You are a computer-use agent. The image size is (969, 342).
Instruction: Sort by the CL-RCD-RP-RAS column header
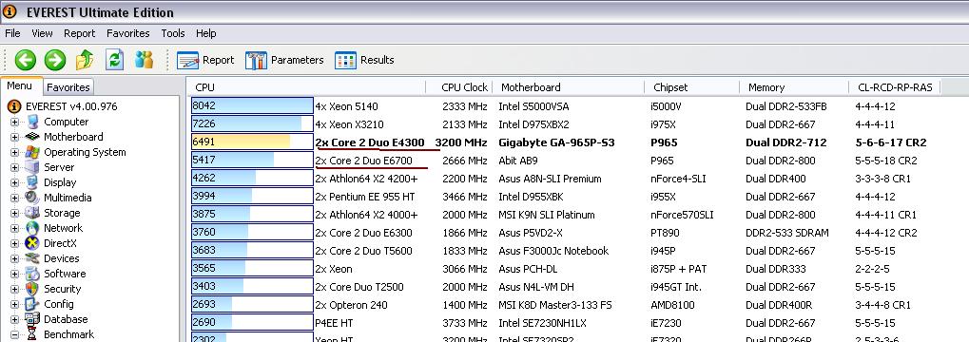point(895,87)
